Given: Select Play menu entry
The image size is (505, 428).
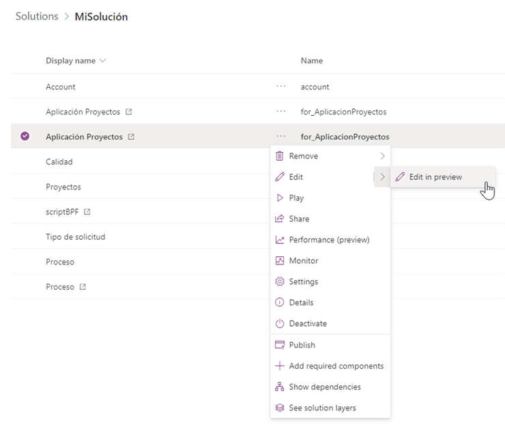Looking at the screenshot, I should pos(330,198).
